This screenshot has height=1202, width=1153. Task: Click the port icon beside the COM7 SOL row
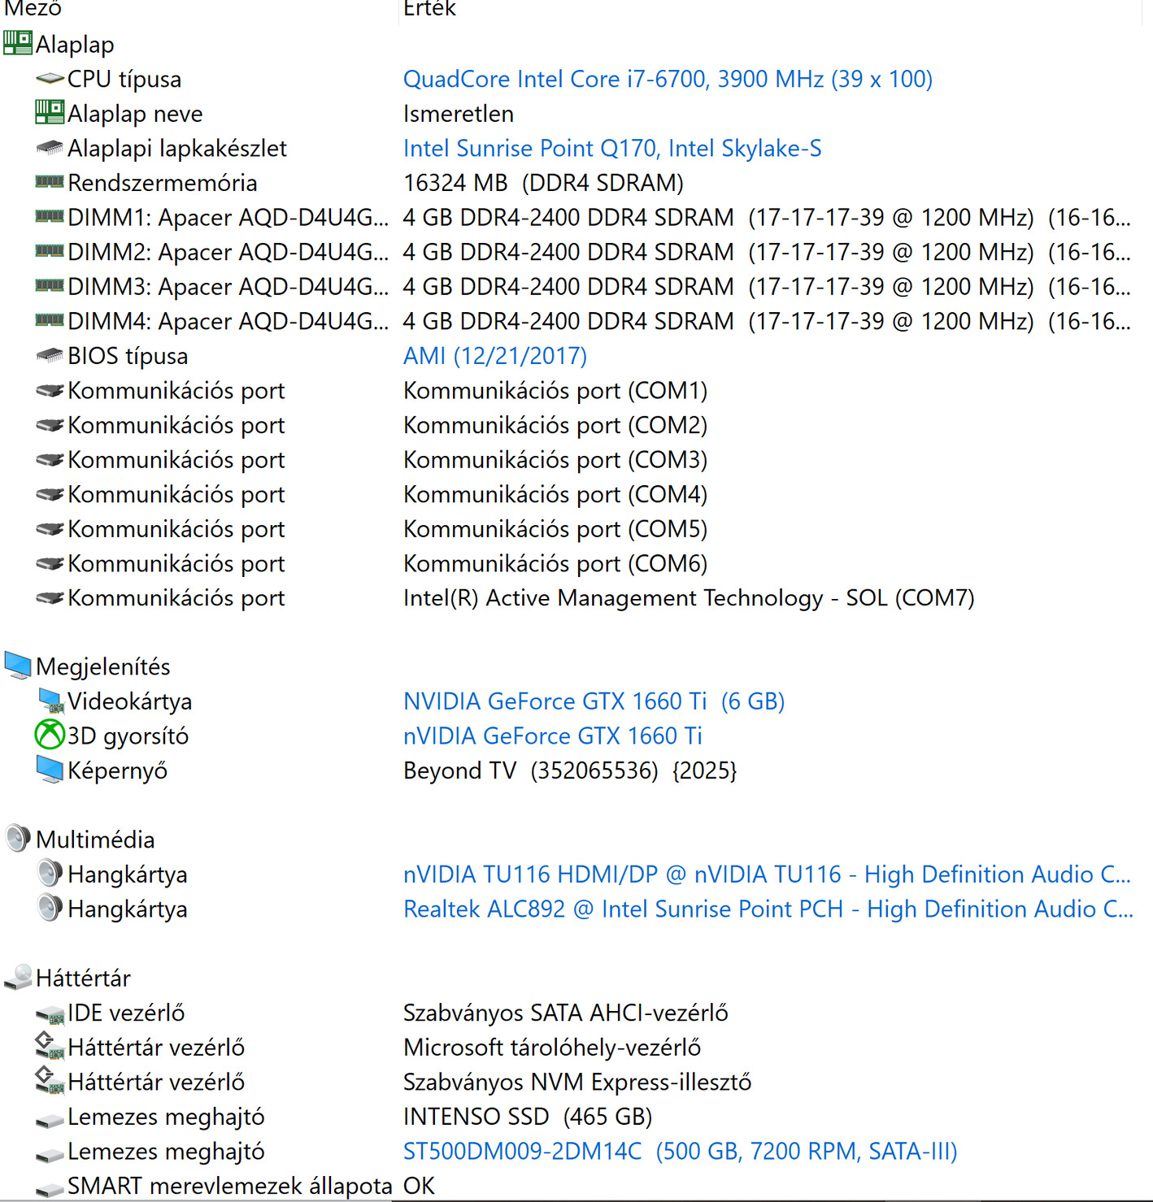(50, 598)
